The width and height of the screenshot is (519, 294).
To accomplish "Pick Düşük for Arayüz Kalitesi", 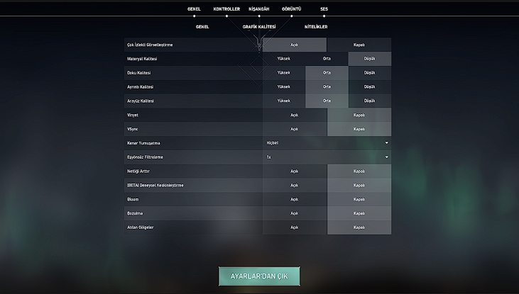I will tap(369, 101).
